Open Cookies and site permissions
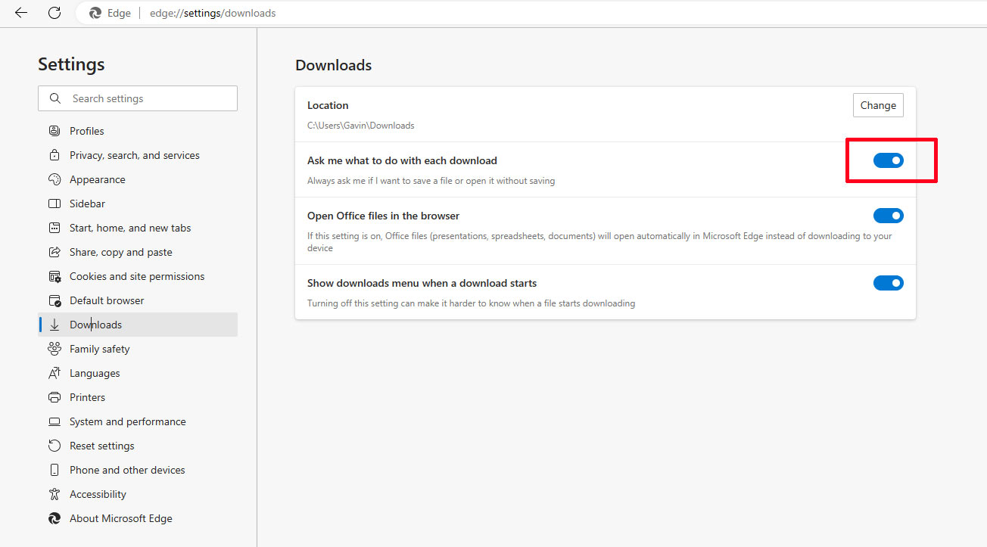The height and width of the screenshot is (547, 987). (x=138, y=276)
